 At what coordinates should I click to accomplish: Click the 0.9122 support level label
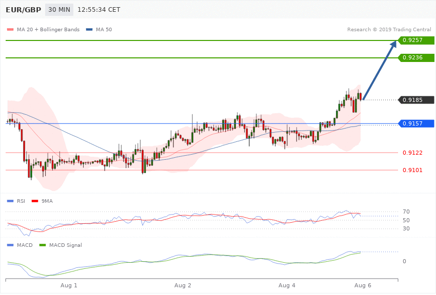click(412, 153)
